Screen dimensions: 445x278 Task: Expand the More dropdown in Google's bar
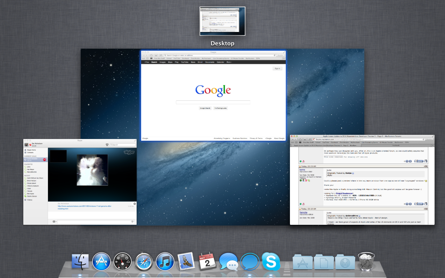point(229,62)
